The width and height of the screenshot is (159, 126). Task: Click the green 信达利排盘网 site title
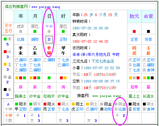tap(16, 7)
